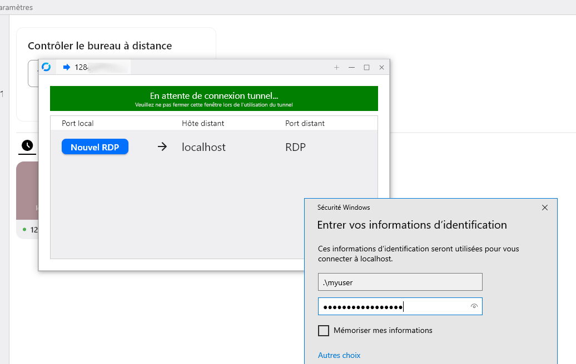Close the Sécurité Windows dialog
The width and height of the screenshot is (576, 364).
544,207
